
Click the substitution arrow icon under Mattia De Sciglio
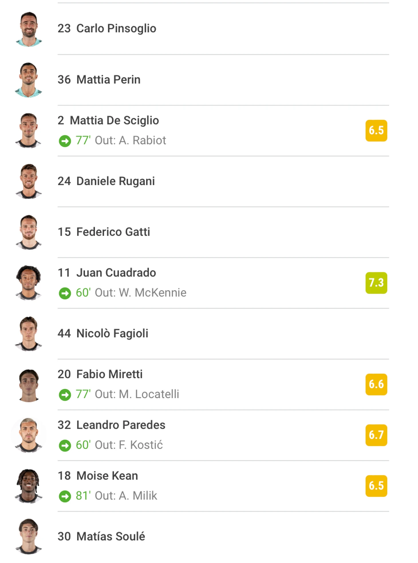[65, 141]
